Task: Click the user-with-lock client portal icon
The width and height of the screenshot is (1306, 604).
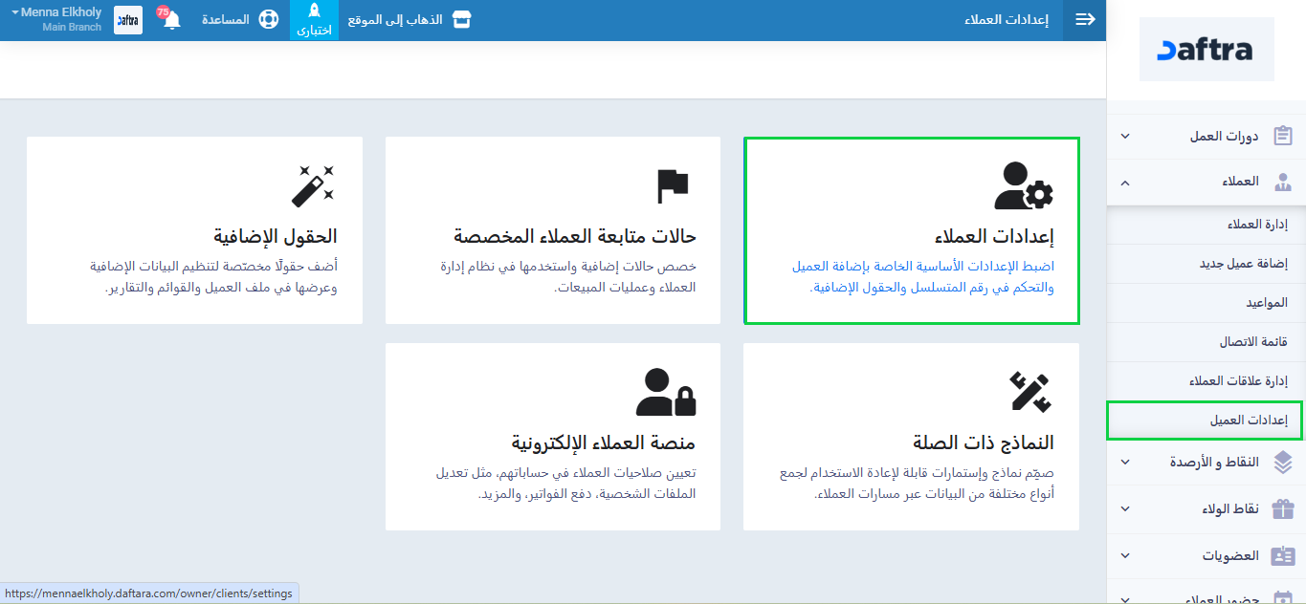Action: (x=666, y=392)
